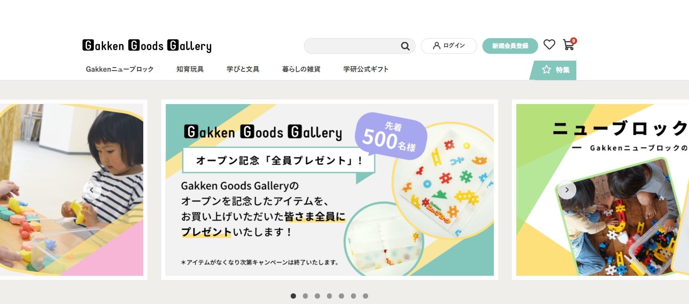This screenshot has height=304, width=689.
Task: Open 暮らしの雑貨 menu item
Action: click(x=301, y=69)
